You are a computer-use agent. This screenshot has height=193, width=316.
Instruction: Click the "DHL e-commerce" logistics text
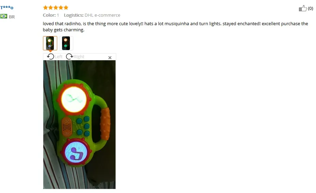(102, 15)
